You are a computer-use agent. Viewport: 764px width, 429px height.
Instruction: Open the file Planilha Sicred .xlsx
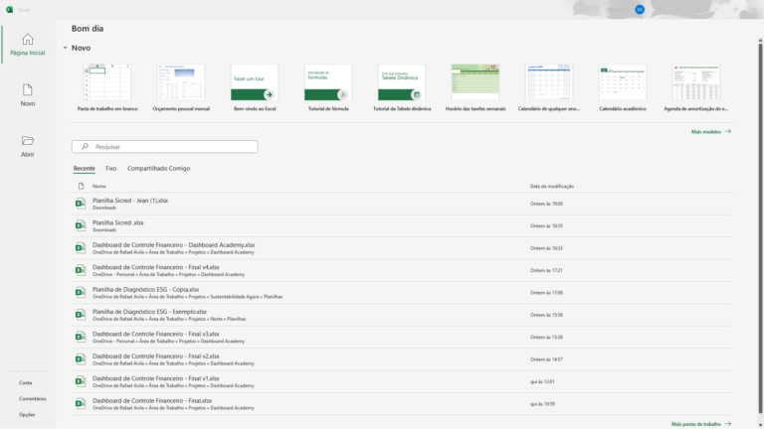point(402,225)
